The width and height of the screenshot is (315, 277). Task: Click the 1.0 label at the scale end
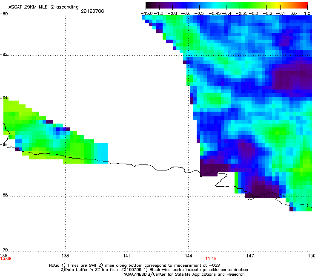click(307, 14)
